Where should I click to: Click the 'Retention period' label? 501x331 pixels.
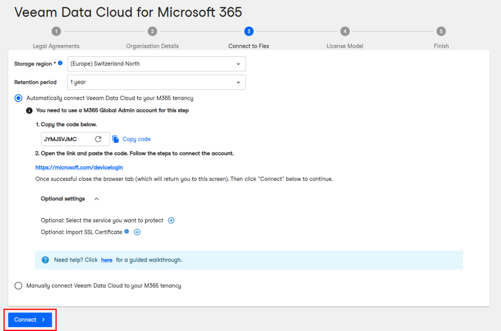coord(35,82)
